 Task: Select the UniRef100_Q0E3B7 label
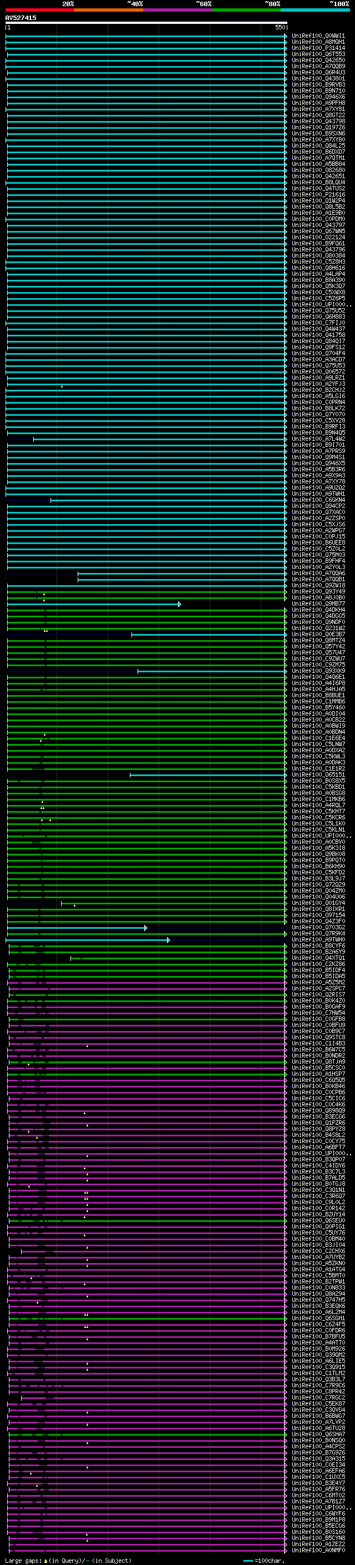(318, 634)
